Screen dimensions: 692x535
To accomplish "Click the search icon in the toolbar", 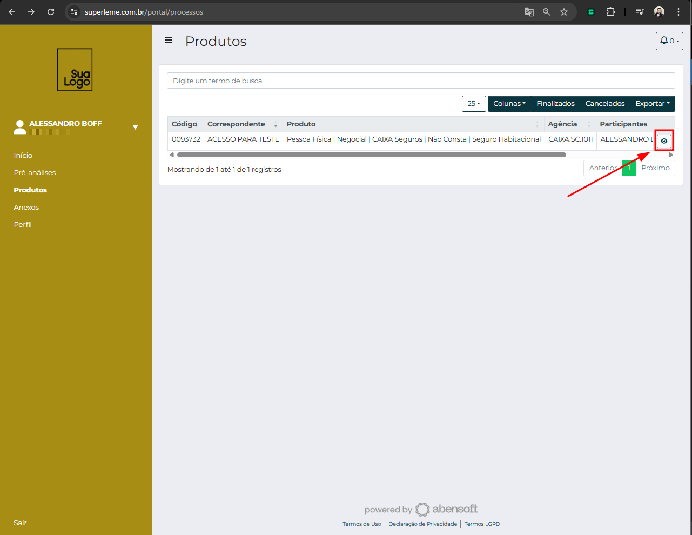I will 546,11.
